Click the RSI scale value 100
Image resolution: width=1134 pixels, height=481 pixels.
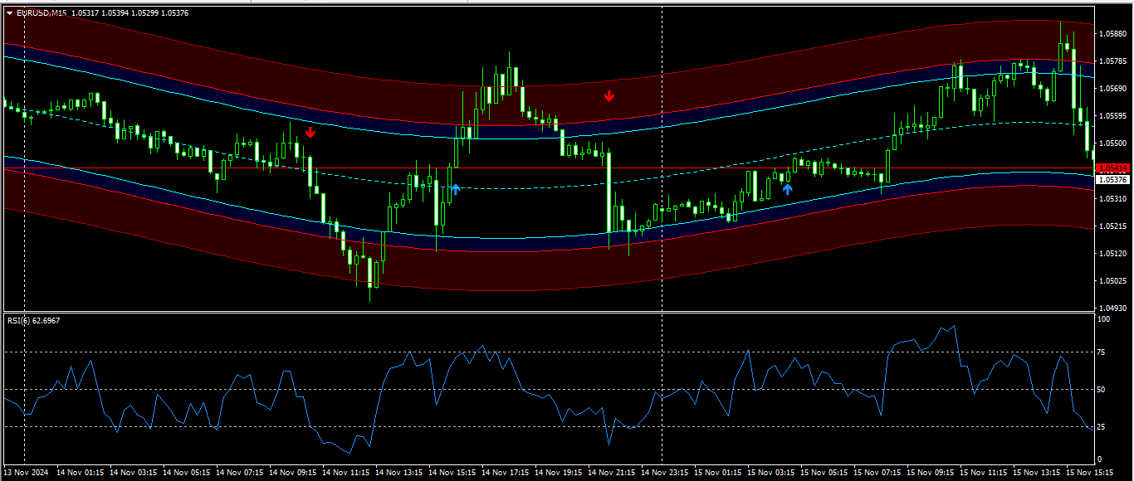(x=1103, y=319)
